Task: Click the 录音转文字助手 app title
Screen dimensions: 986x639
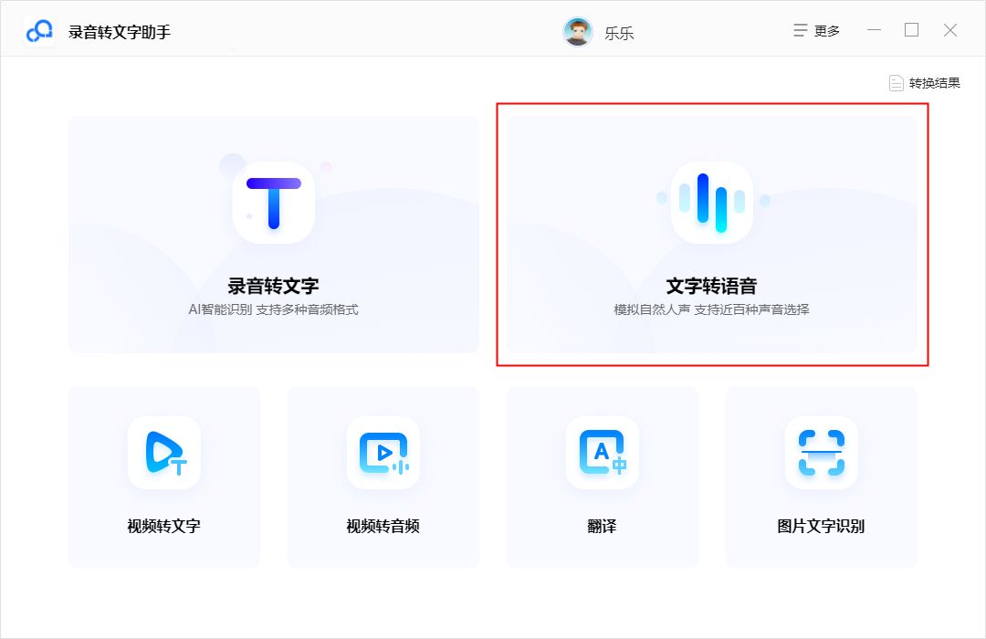Action: click(x=120, y=32)
